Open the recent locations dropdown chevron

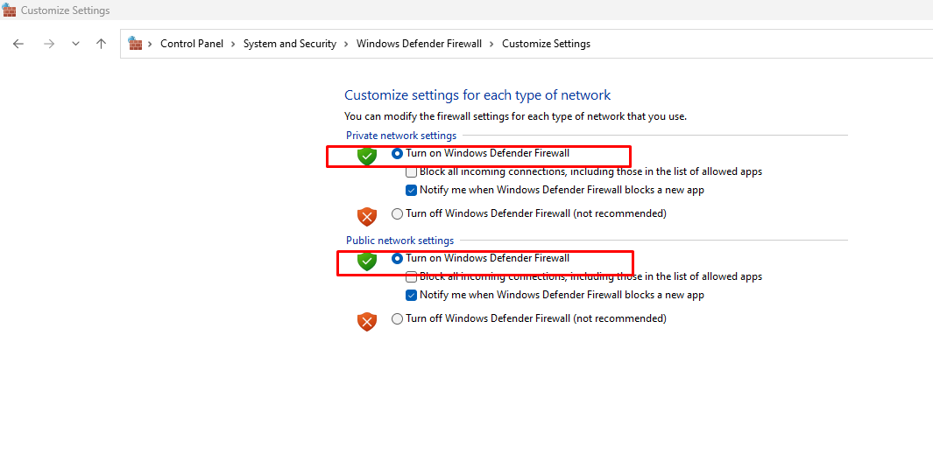tap(75, 44)
